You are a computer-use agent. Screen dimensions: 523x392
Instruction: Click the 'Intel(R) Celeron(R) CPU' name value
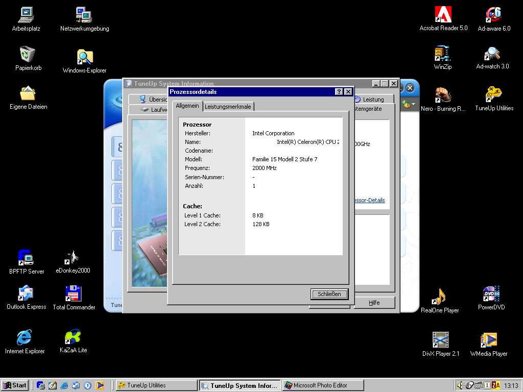(308, 142)
